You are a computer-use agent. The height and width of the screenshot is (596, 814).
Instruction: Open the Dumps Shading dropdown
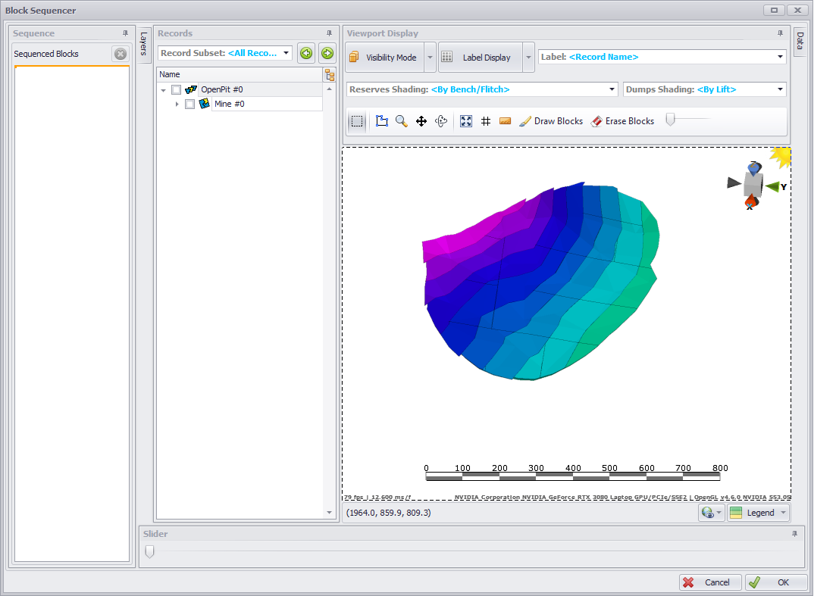780,89
